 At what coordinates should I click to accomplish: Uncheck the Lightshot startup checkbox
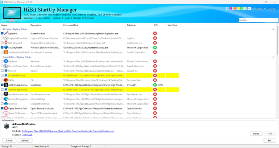tap(2, 33)
